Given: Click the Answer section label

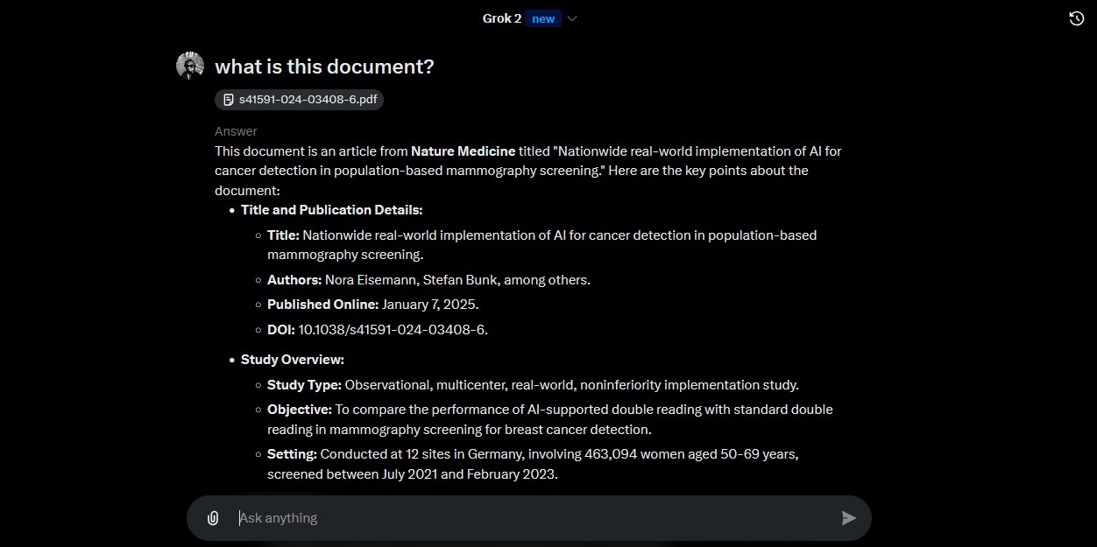Looking at the screenshot, I should 236,130.
